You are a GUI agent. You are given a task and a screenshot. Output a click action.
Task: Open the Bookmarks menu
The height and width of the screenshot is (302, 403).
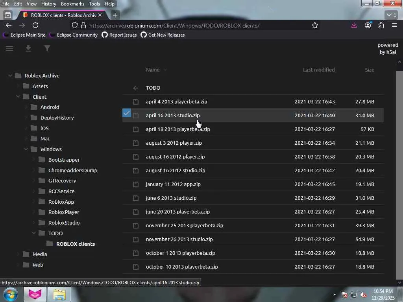[72, 4]
